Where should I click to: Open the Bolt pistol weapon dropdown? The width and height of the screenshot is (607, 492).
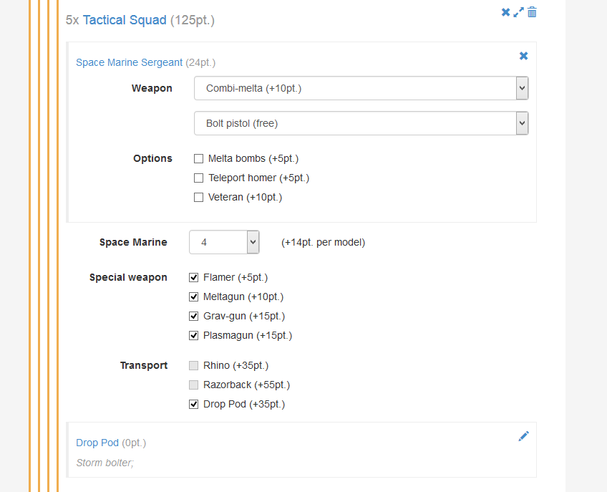[361, 123]
